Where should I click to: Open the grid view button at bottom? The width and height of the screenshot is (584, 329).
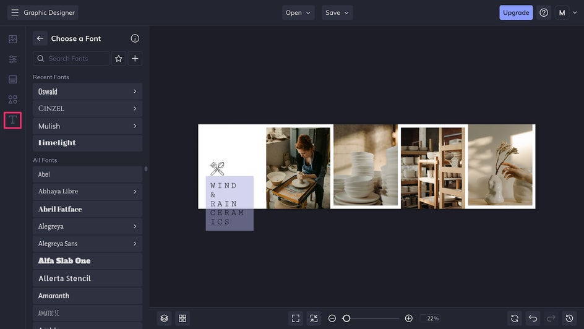(182, 318)
